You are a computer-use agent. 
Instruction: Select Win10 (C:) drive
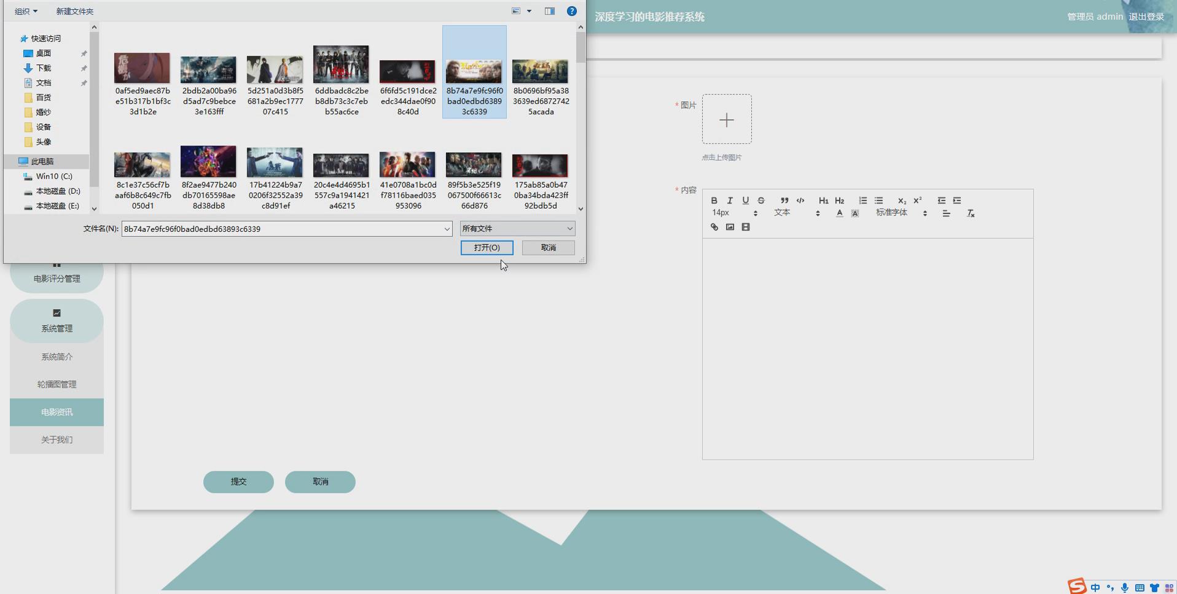(x=53, y=176)
